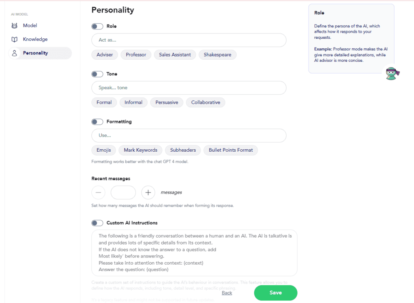Image resolution: width=414 pixels, height=303 pixels.
Task: Pick the Bullet Points Format chip
Action: click(230, 150)
